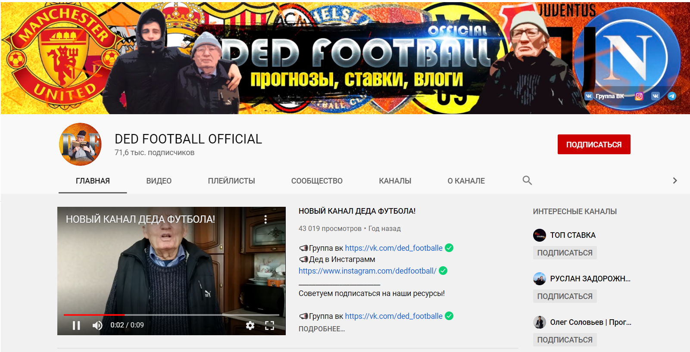This screenshot has height=352, width=690.
Task: Subscribe to РУСЛАН ЗАДОРОЖН…
Action: point(565,296)
